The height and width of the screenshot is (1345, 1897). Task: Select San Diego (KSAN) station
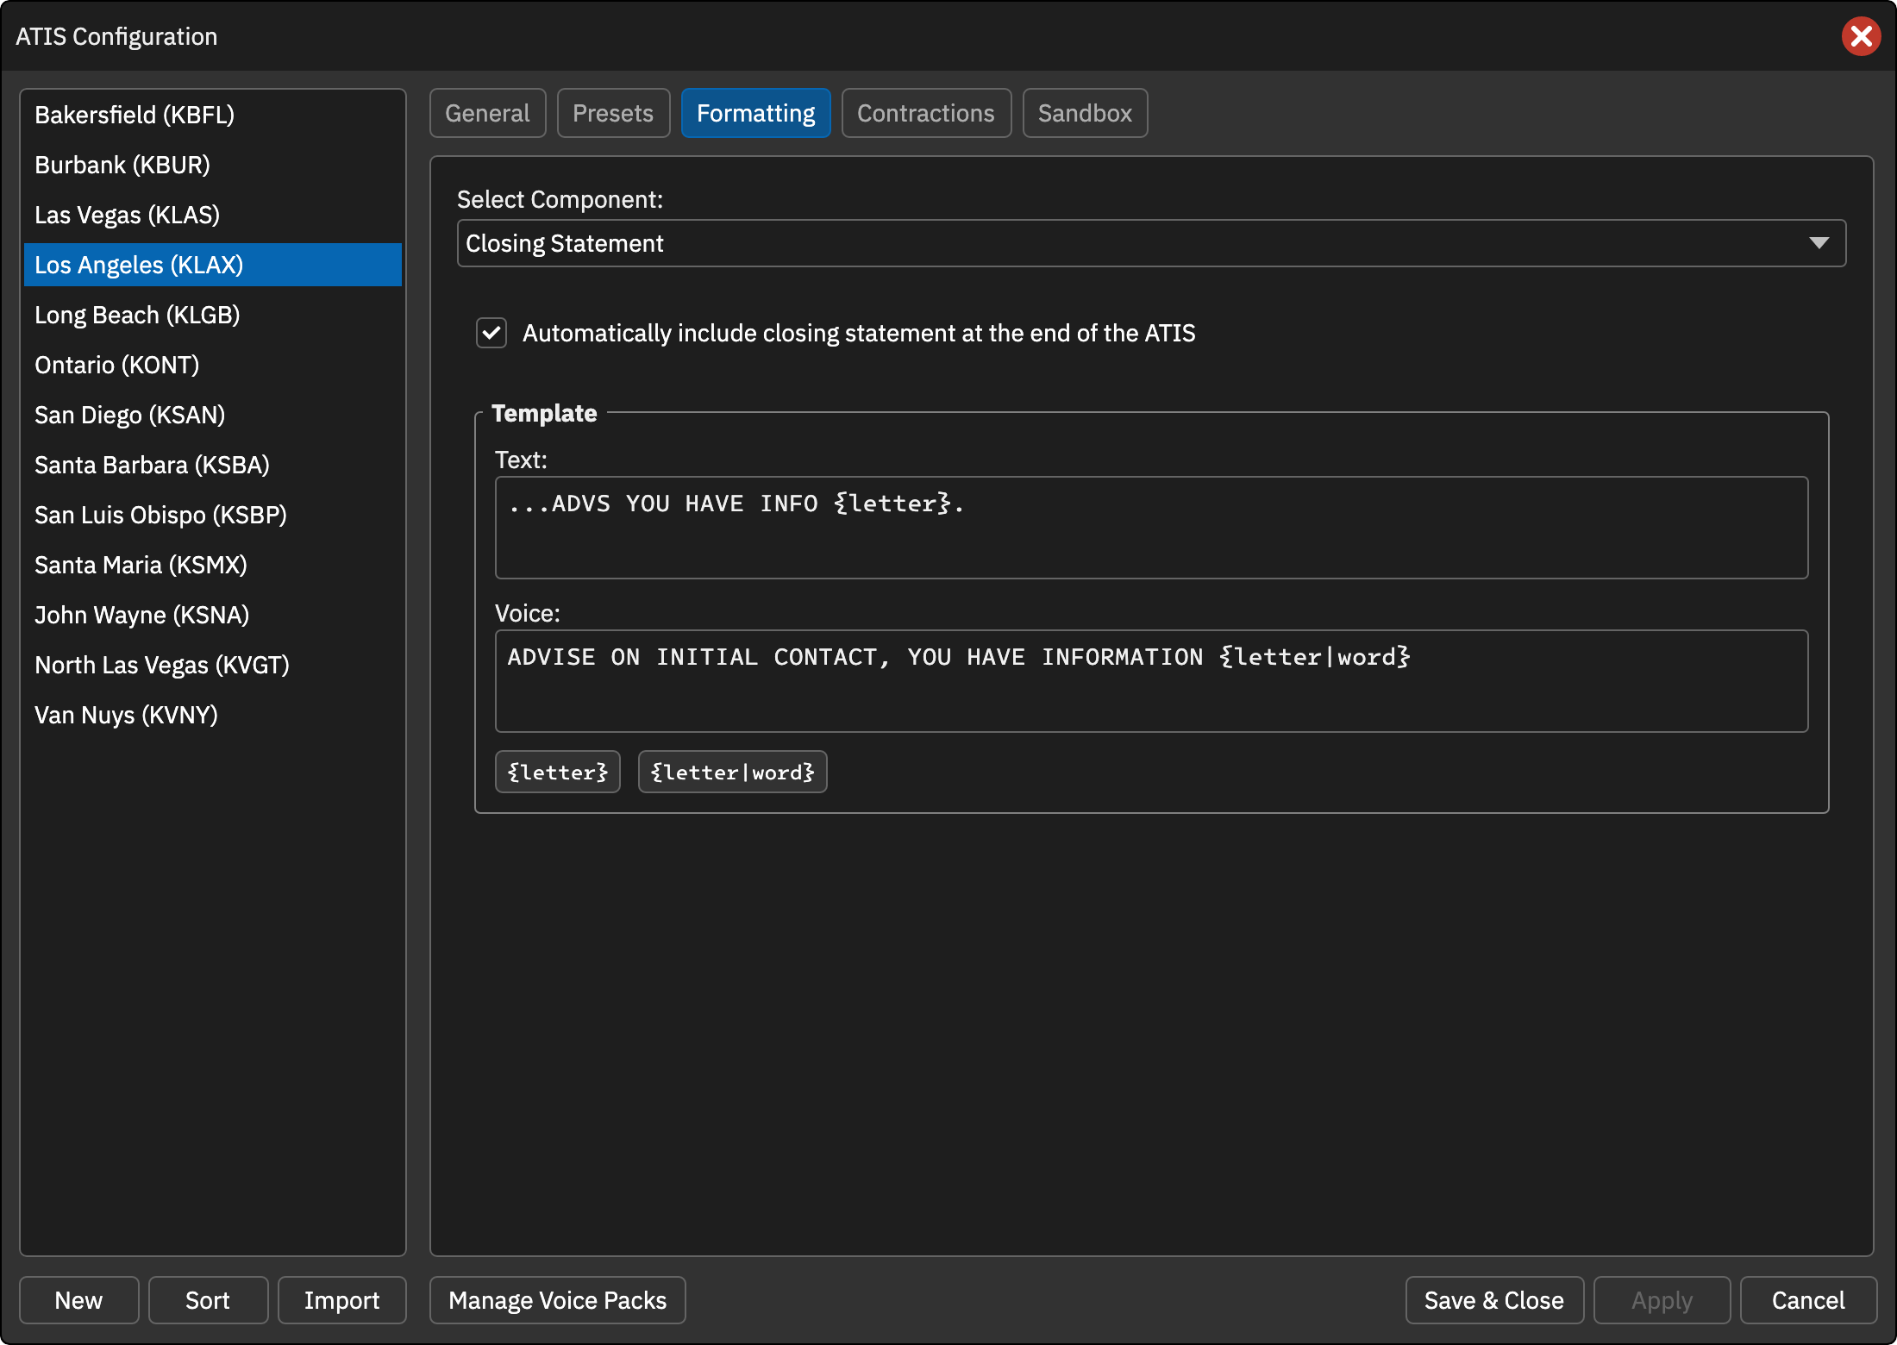[x=213, y=415]
